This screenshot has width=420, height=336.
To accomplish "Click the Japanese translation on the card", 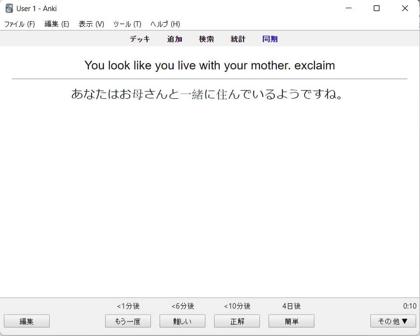I will pyautogui.click(x=207, y=94).
